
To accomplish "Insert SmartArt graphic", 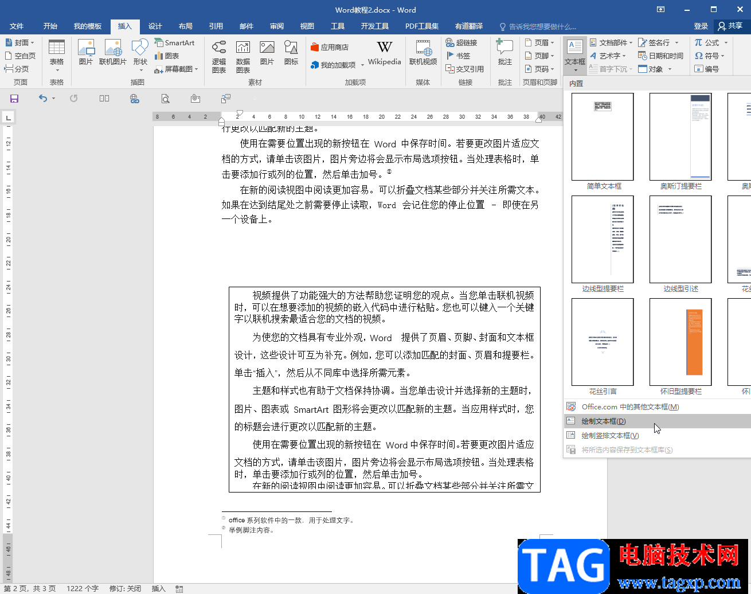I will (x=174, y=43).
